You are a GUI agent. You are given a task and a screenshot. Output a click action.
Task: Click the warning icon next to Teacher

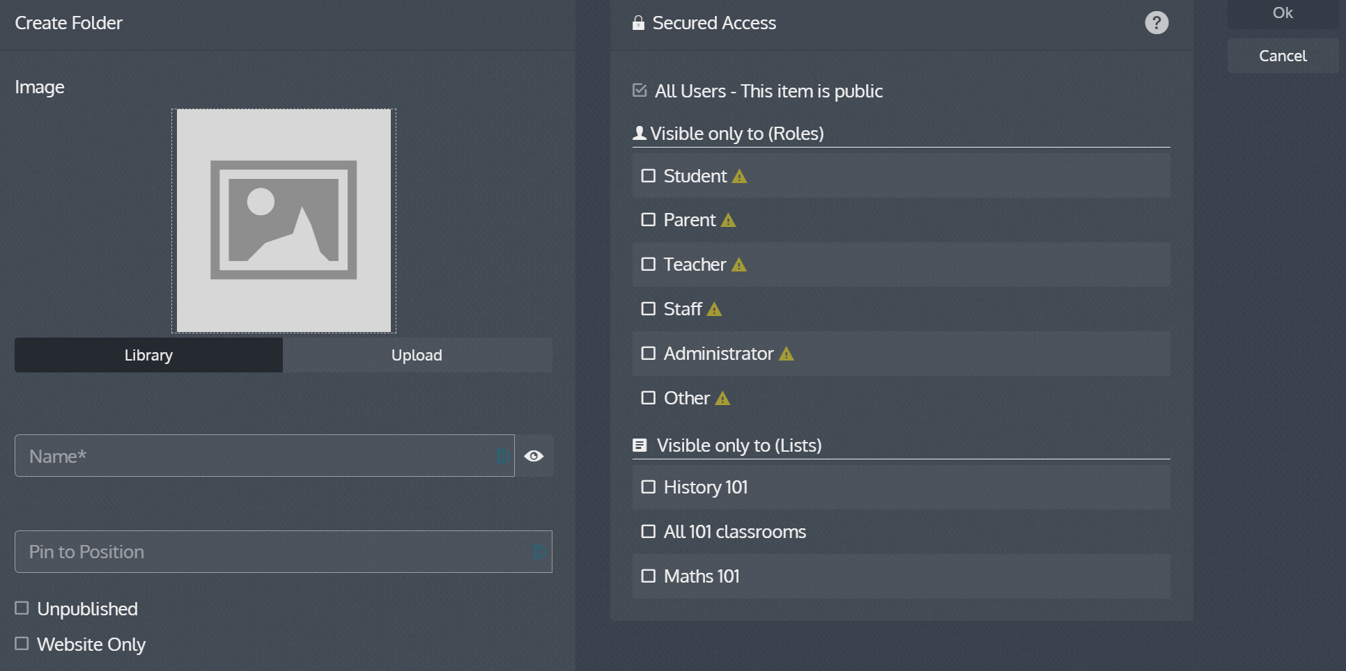click(739, 265)
